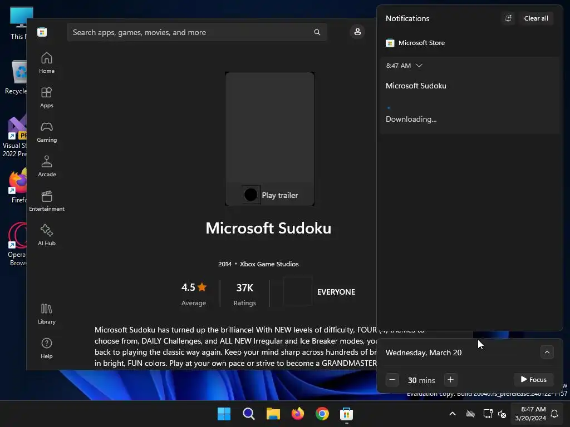Click the taskbar clock showing 8:47 AM

(530, 414)
